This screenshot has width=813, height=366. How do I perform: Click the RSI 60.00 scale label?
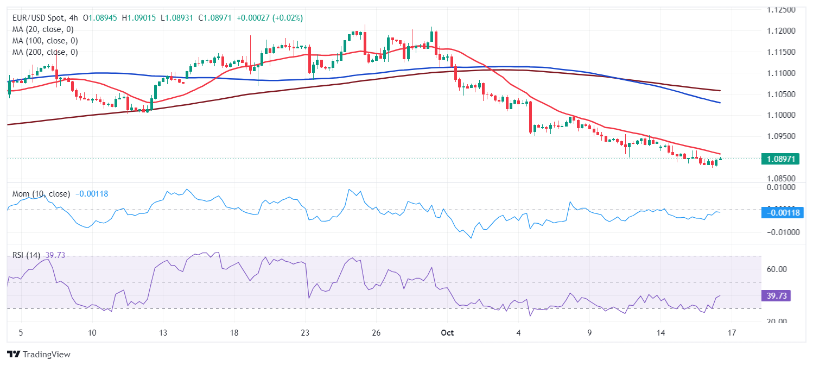[x=777, y=269]
